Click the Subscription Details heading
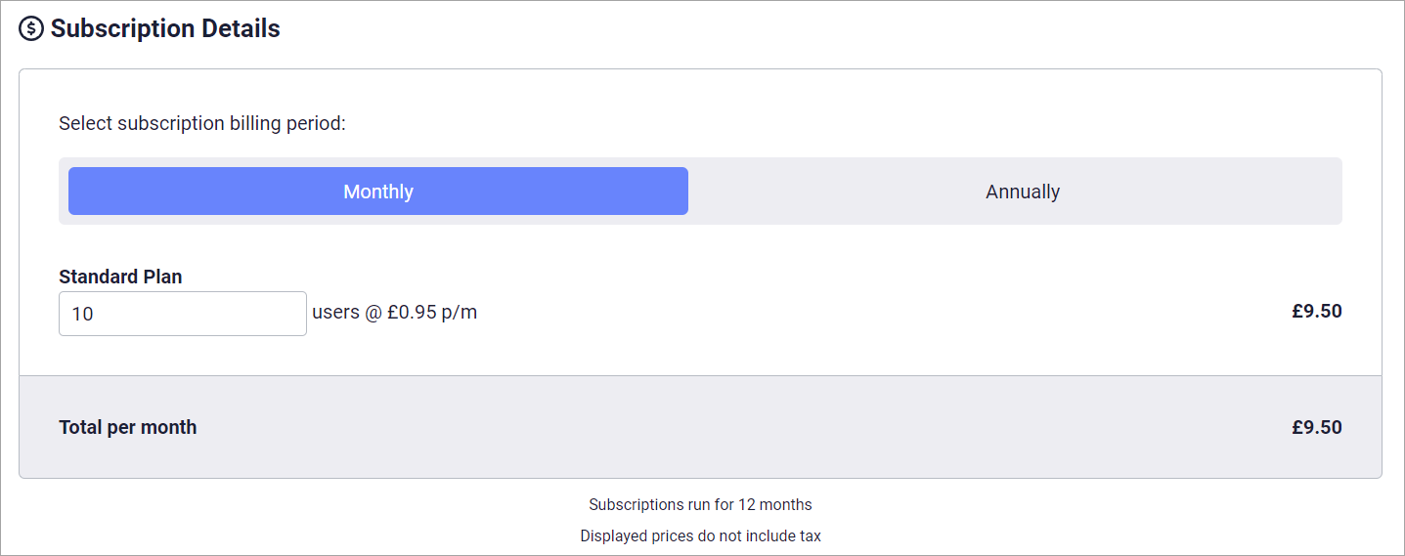This screenshot has width=1405, height=556. pos(165,29)
